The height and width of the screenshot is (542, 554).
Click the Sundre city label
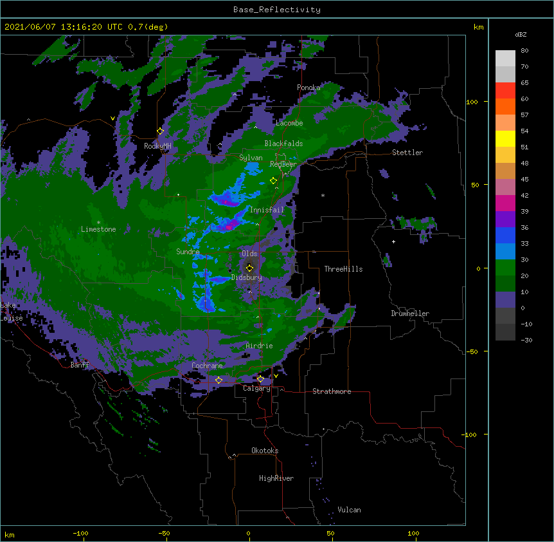188,252
